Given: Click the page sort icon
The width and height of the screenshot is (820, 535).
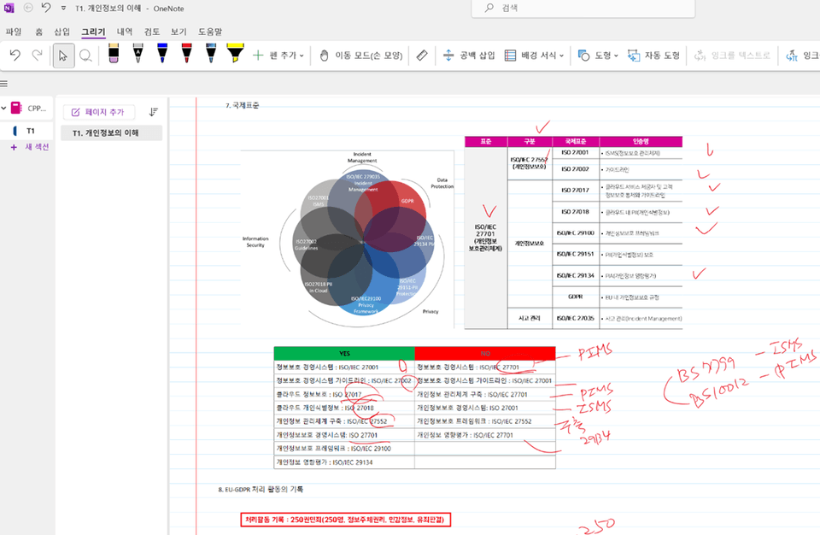Looking at the screenshot, I should [x=153, y=112].
